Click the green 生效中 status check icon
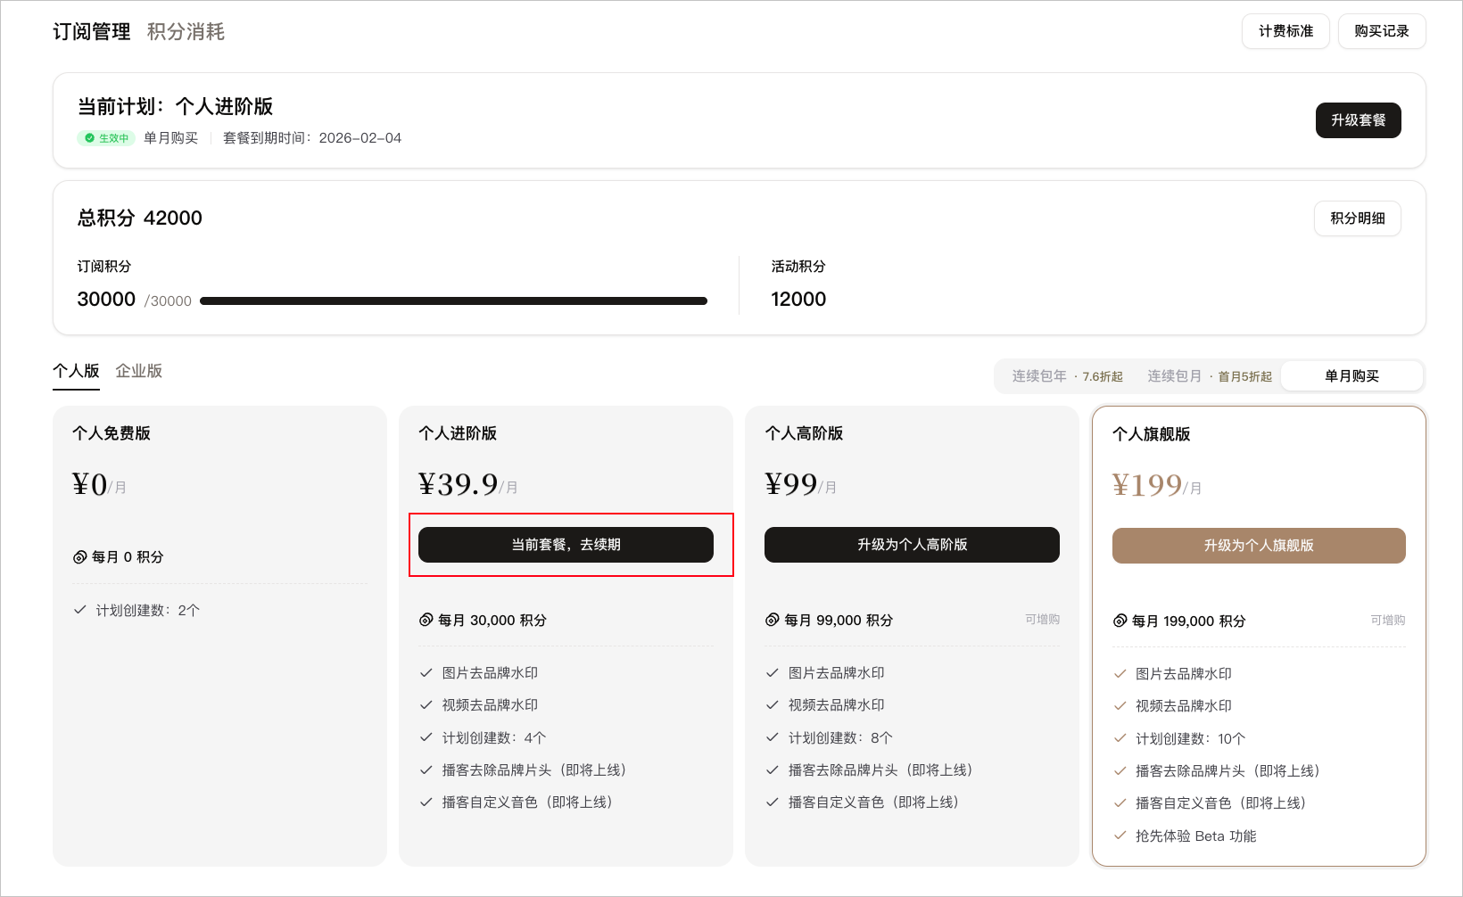This screenshot has height=897, width=1463. point(89,138)
